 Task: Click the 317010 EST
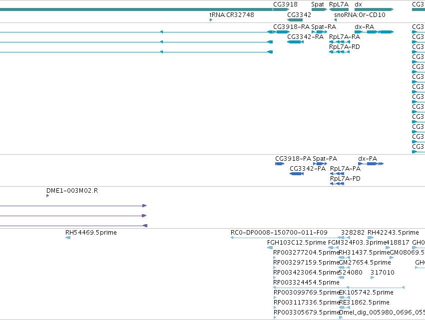373,278
